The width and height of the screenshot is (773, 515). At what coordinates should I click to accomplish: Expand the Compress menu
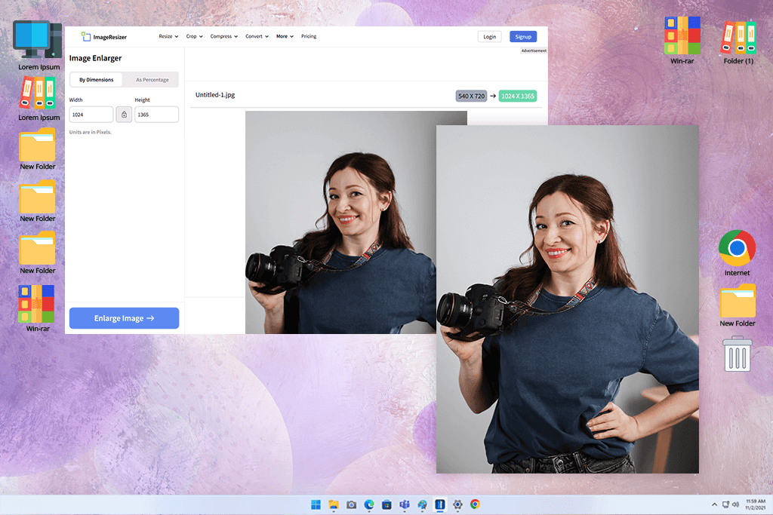[x=223, y=36]
